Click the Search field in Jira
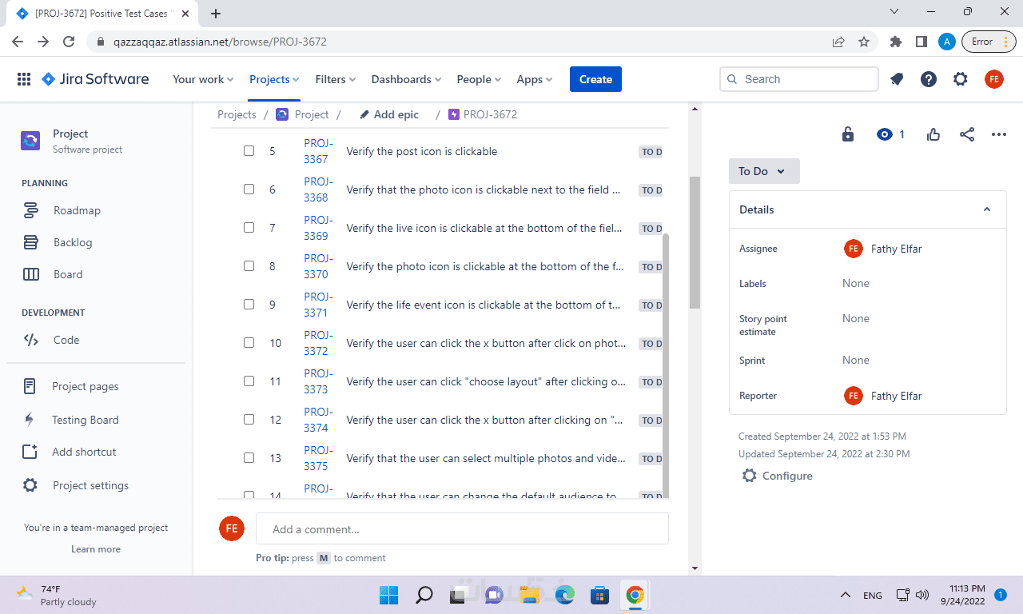Viewport: 1023px width, 614px height. (799, 79)
